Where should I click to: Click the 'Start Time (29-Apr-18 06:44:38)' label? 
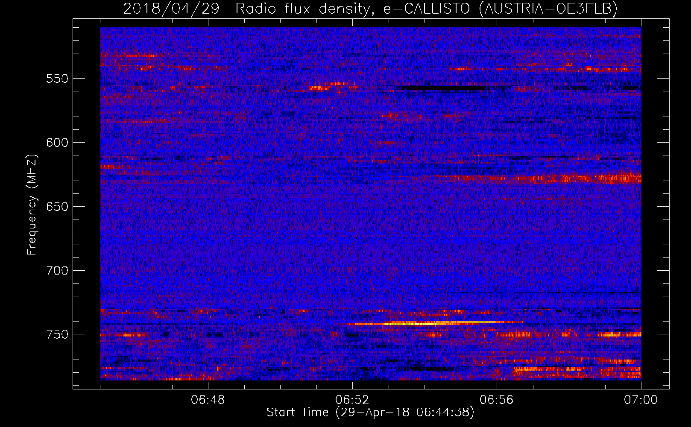(x=370, y=412)
